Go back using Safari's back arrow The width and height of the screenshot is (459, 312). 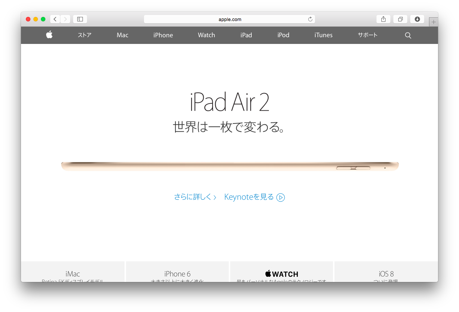click(55, 19)
